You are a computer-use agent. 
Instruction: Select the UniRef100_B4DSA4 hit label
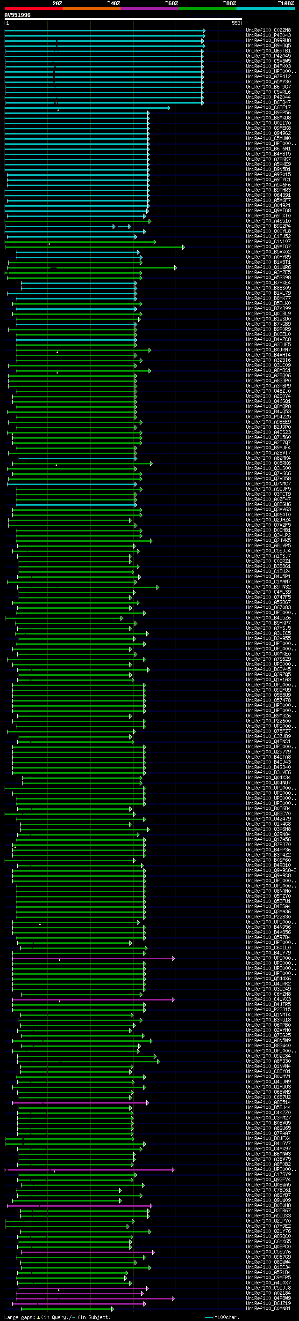268,906
